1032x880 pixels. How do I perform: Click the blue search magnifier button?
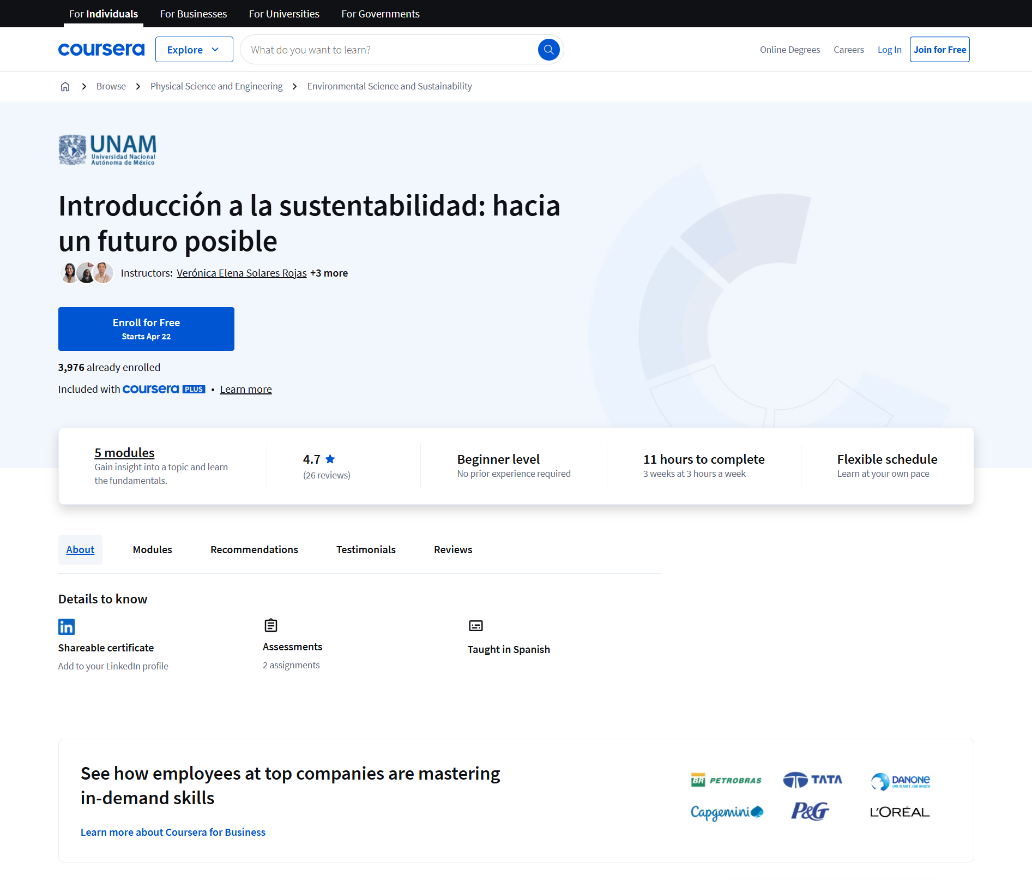click(x=548, y=50)
